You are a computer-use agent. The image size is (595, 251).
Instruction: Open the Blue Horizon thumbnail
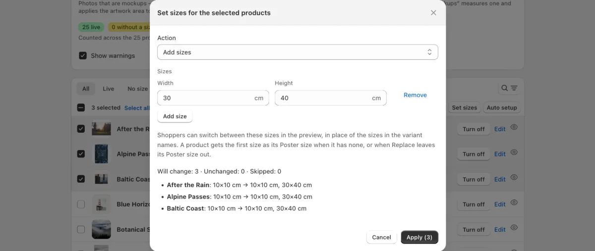click(x=101, y=204)
